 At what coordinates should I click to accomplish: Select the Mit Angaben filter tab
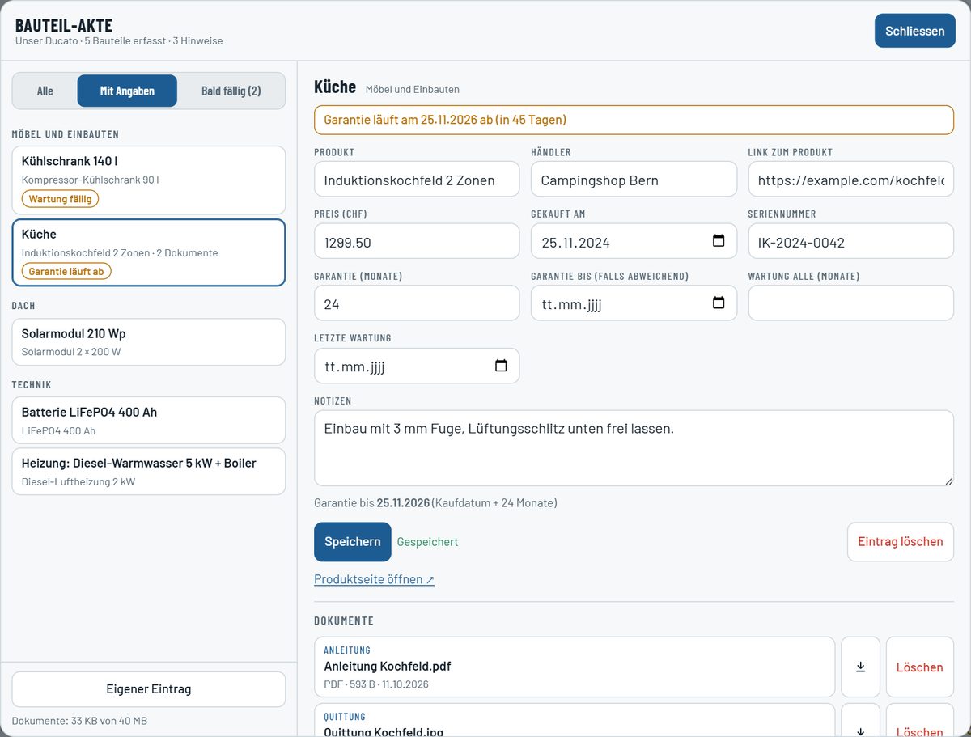(x=127, y=91)
